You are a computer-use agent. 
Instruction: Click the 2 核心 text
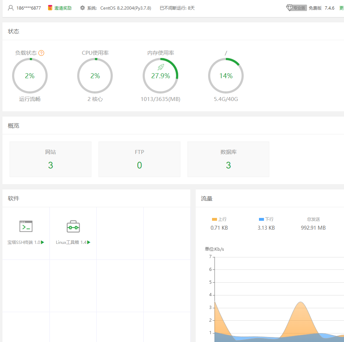click(95, 99)
